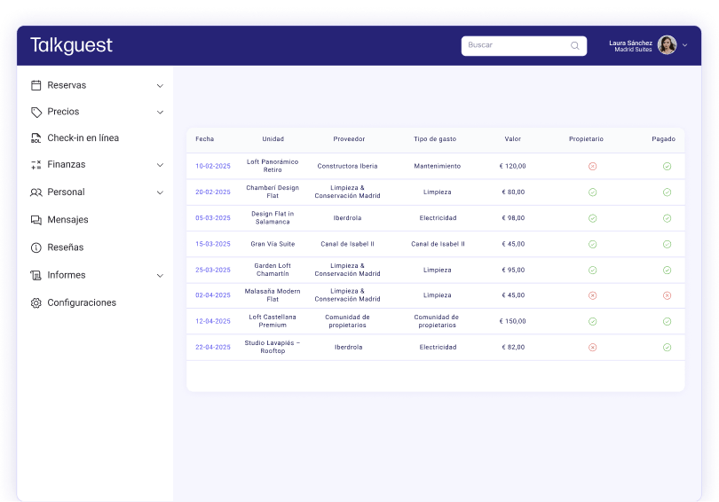Click Pagado check icon for Chamberí Design Flat
This screenshot has height=502, width=719.
pyautogui.click(x=667, y=192)
